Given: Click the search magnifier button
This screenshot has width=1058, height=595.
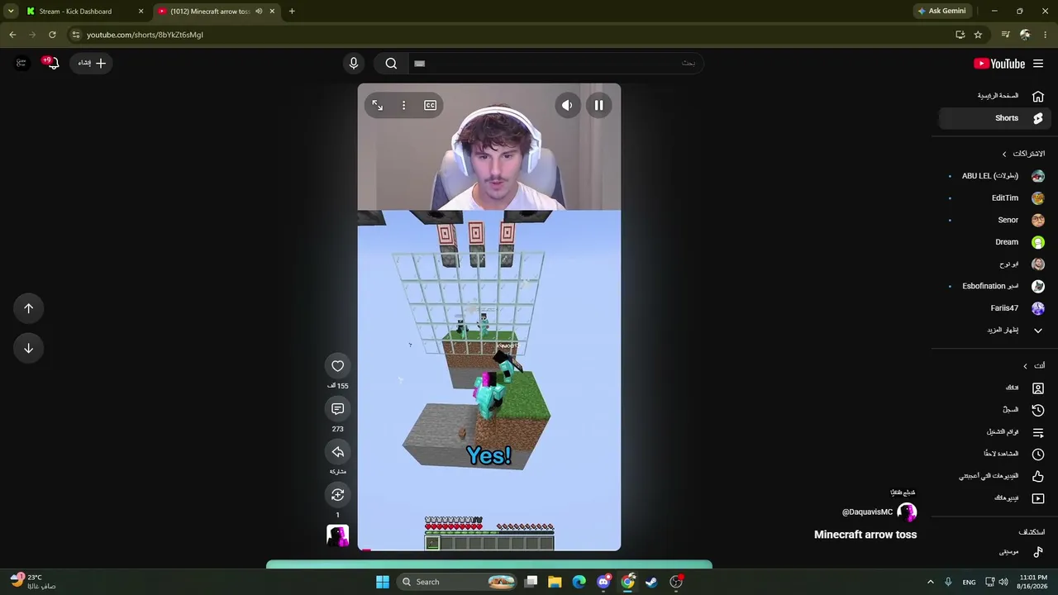Looking at the screenshot, I should click(x=391, y=64).
